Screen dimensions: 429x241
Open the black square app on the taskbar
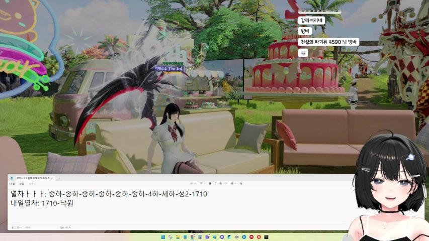click(266, 237)
